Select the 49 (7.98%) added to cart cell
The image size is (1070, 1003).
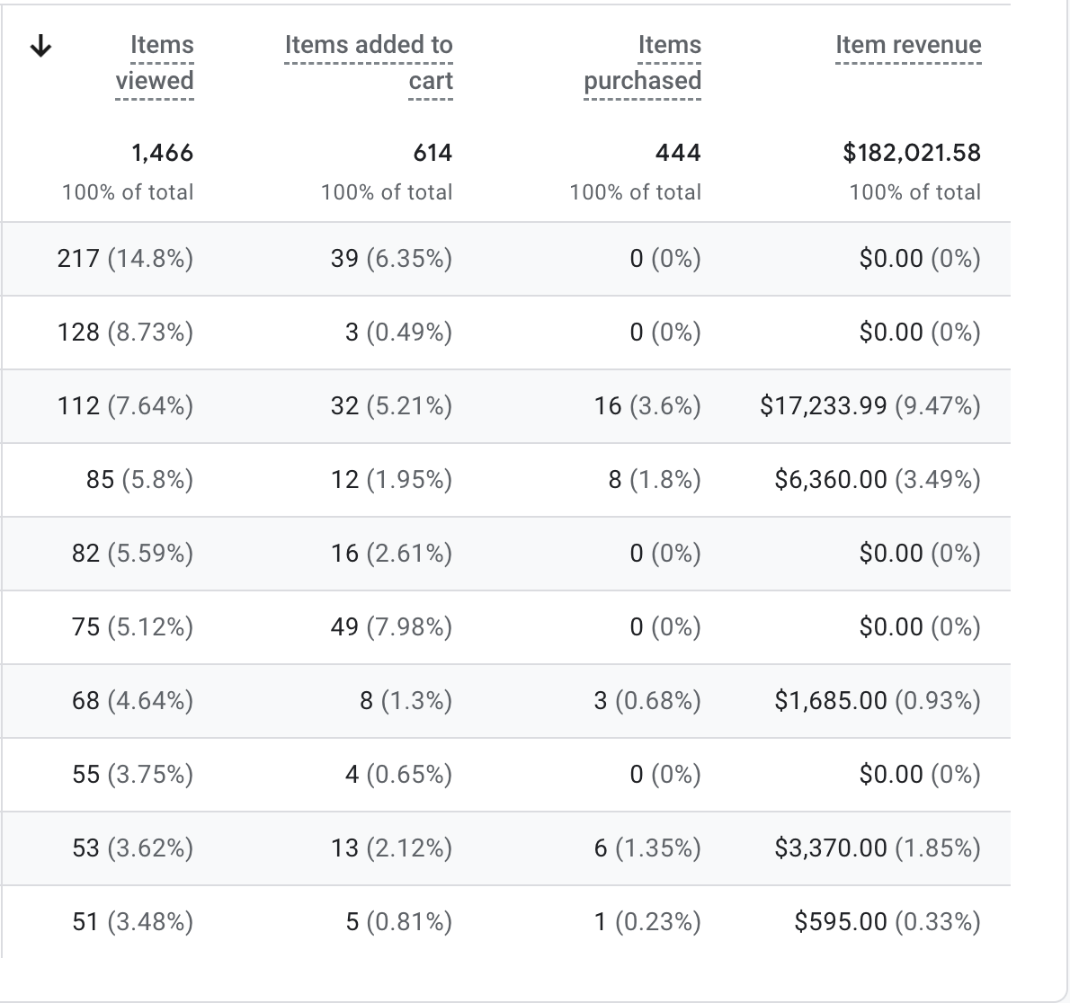[391, 627]
